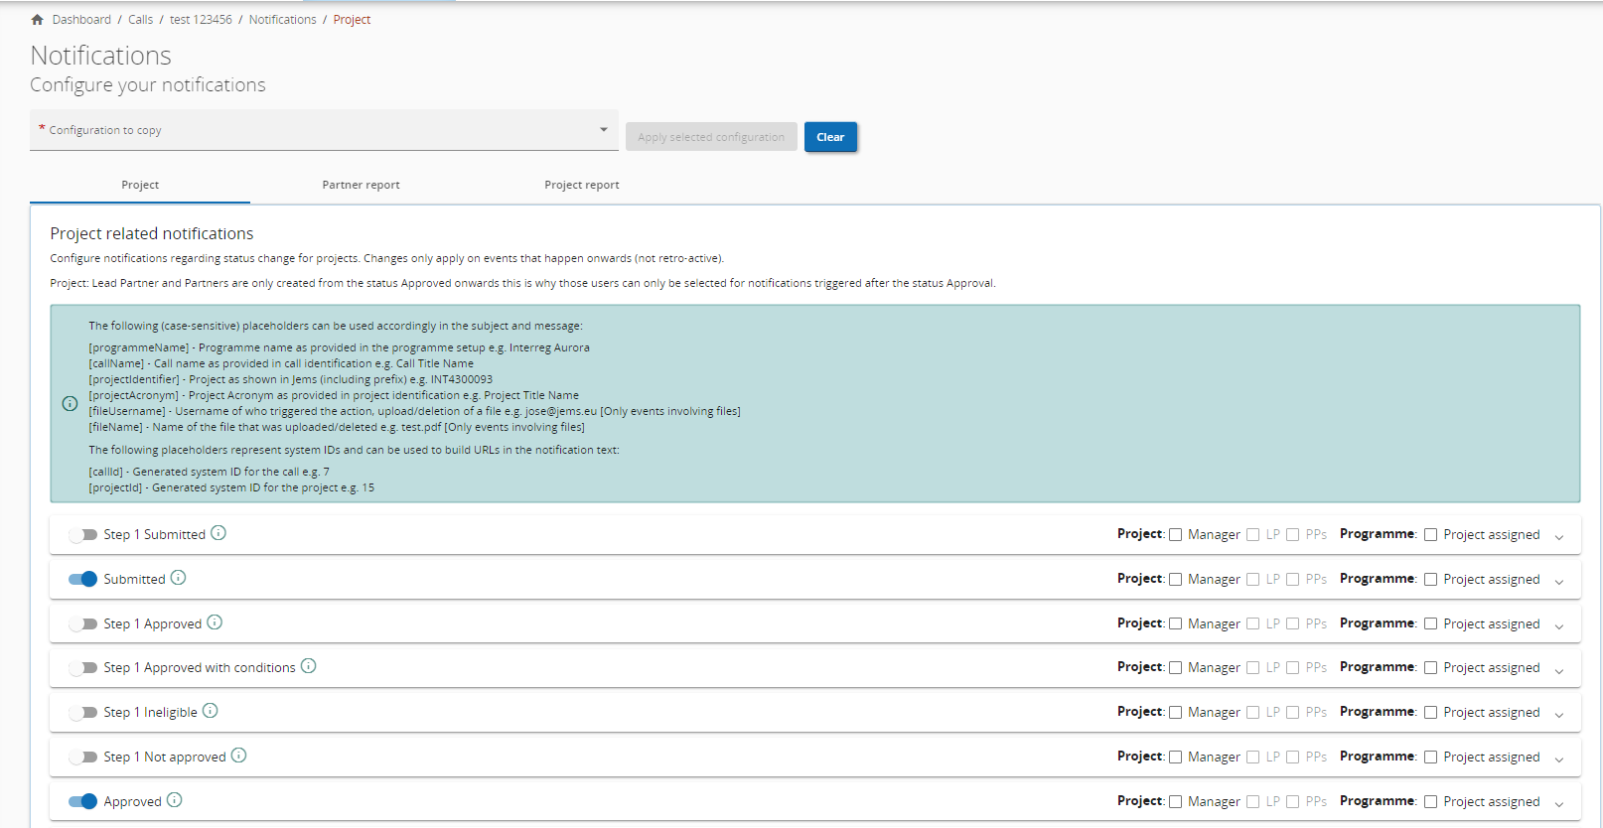The width and height of the screenshot is (1603, 828).
Task: Check Project assigned checkbox in Approved row
Action: click(1431, 801)
